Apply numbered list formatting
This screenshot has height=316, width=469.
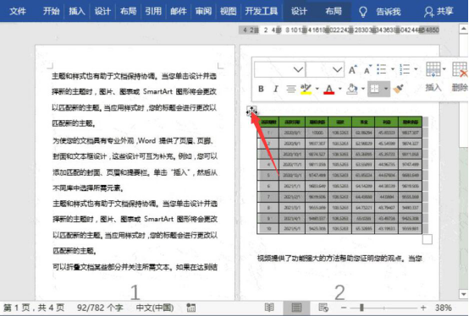pyautogui.click(x=405, y=69)
